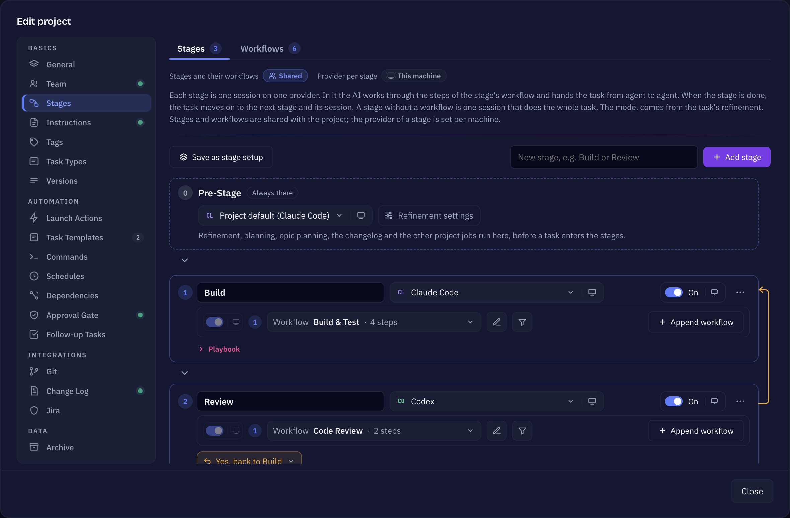The height and width of the screenshot is (518, 790).
Task: Click the Review stage name field
Action: click(x=291, y=401)
